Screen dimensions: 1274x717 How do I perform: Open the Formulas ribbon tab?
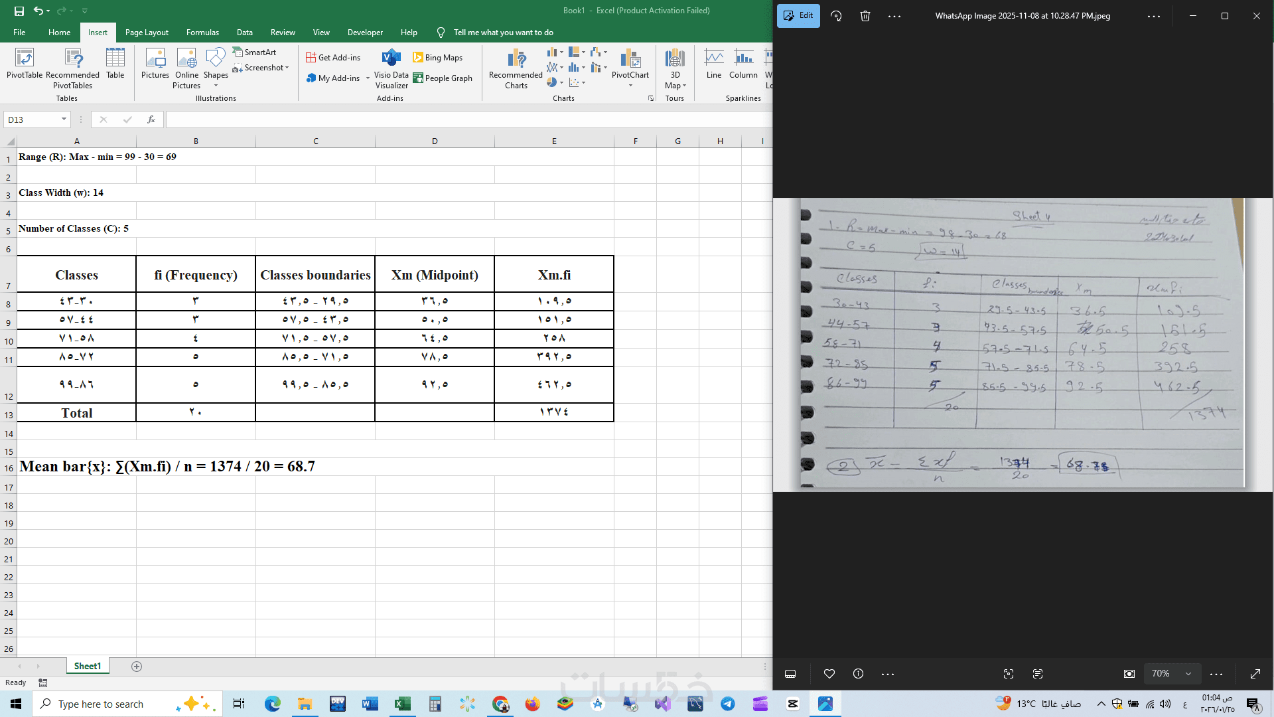coord(202,33)
